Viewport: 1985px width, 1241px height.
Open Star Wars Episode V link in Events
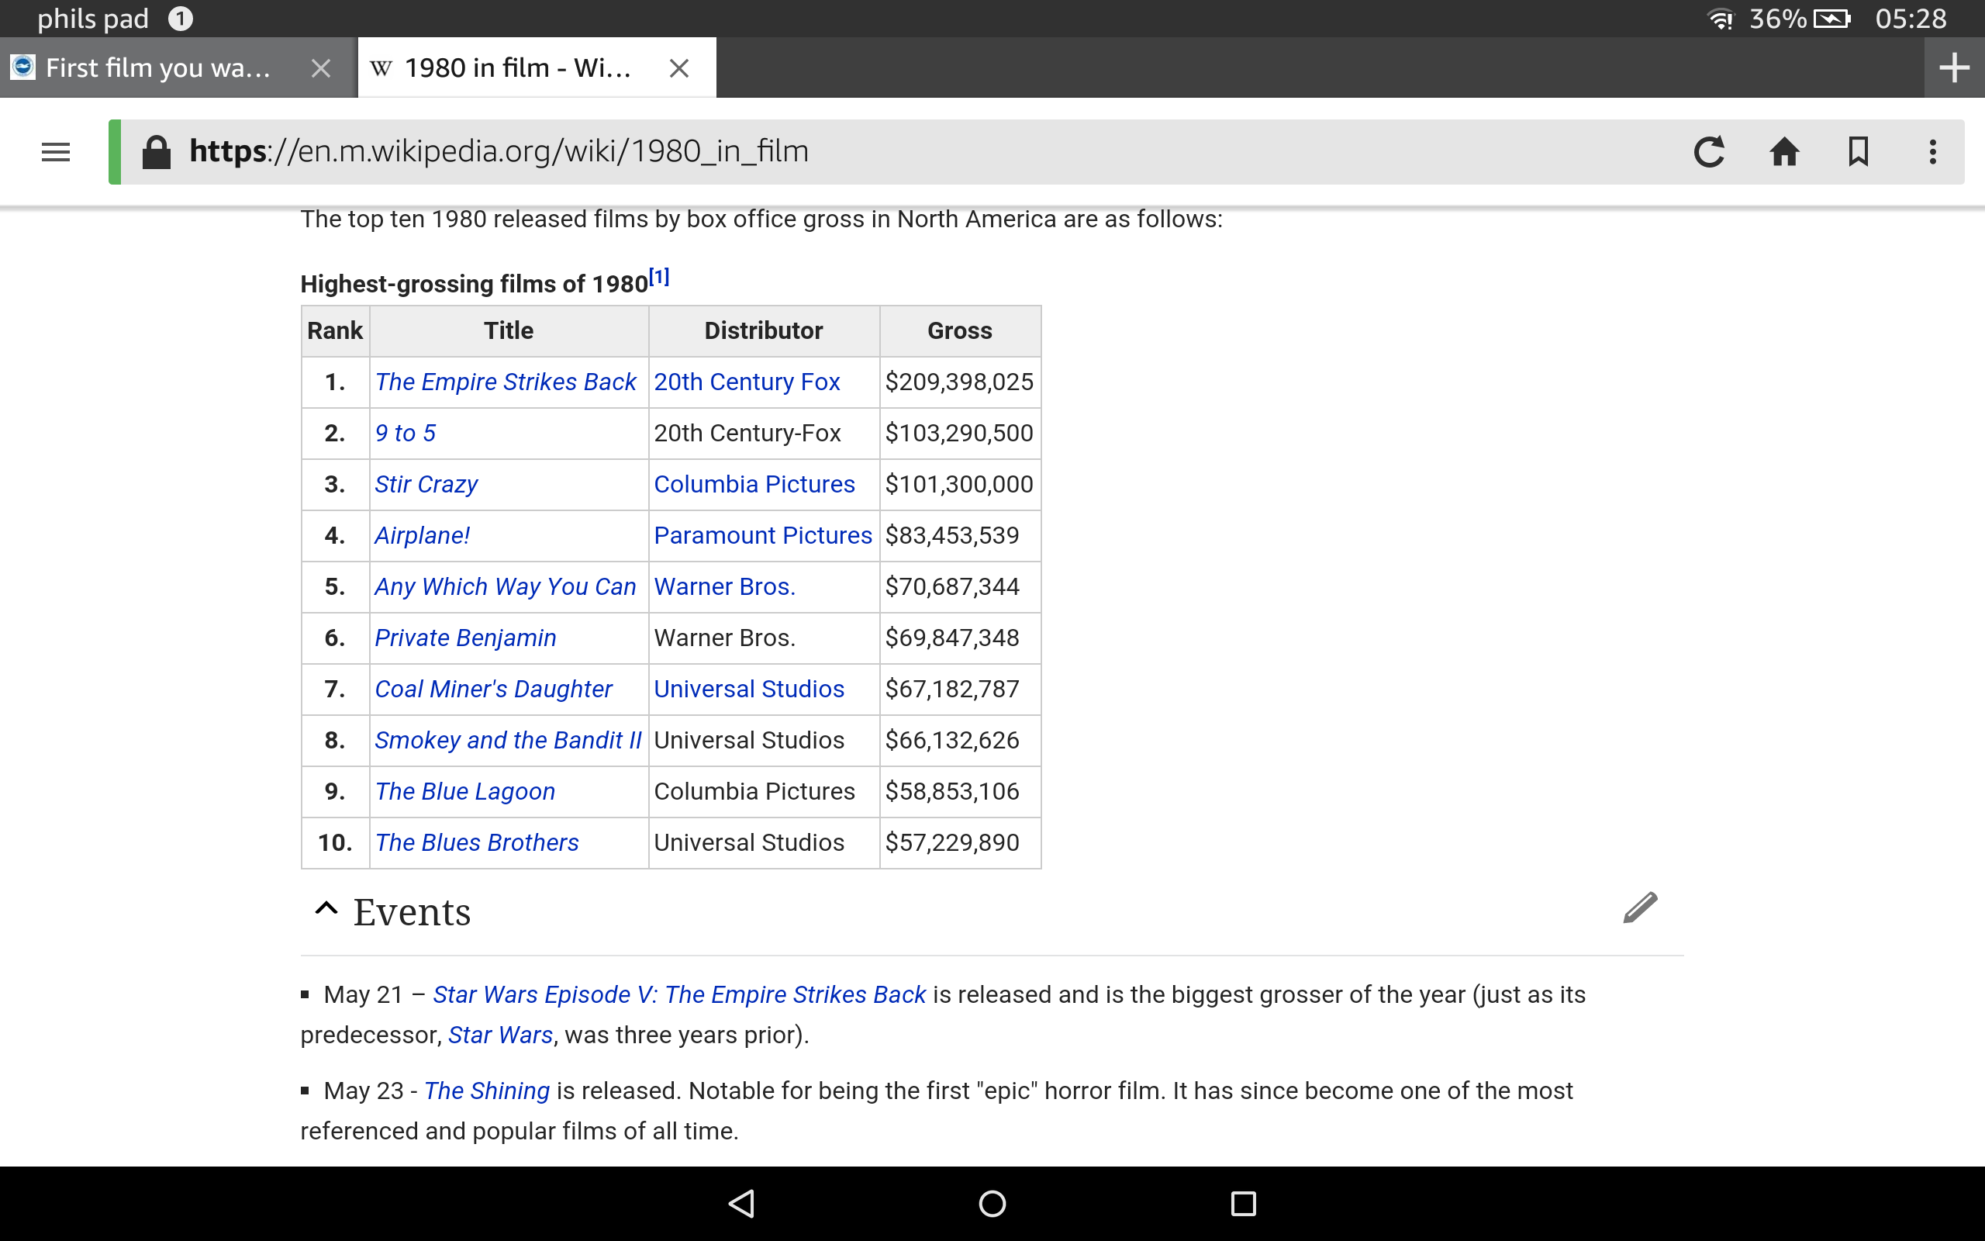pos(679,994)
